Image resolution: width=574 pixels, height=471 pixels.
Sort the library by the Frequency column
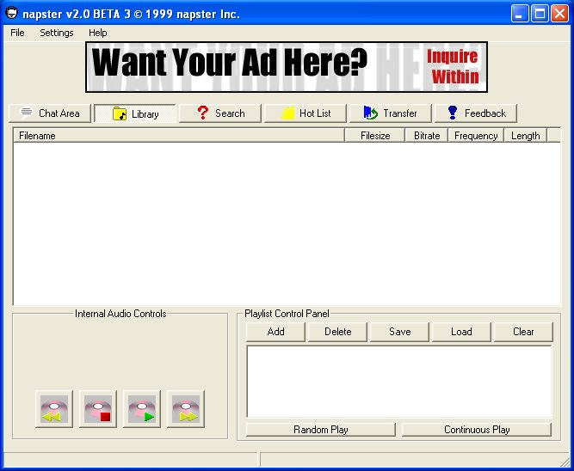[x=476, y=136]
